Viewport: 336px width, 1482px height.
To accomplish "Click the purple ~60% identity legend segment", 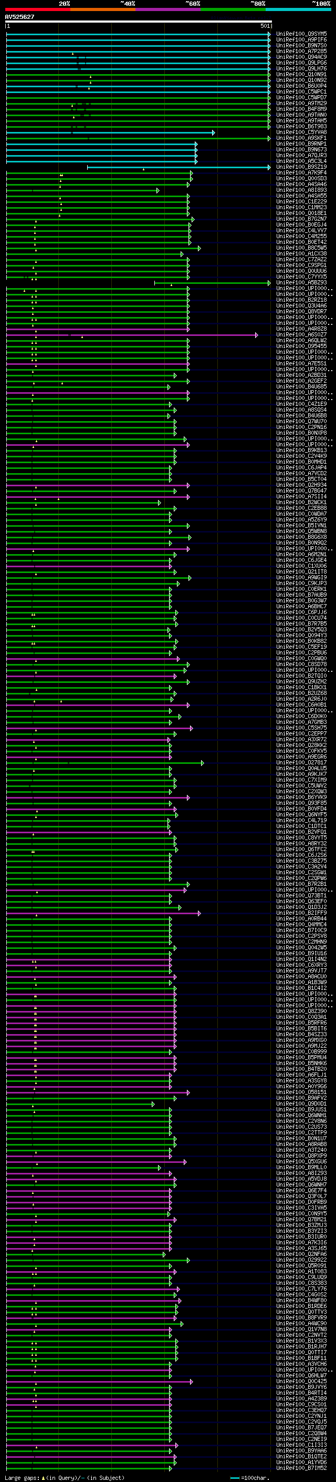I will point(167,9).
